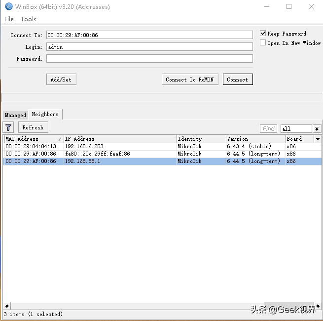Toggle the Keep Password checkbox
Viewport: 323px width, 321px height.
(x=263, y=33)
